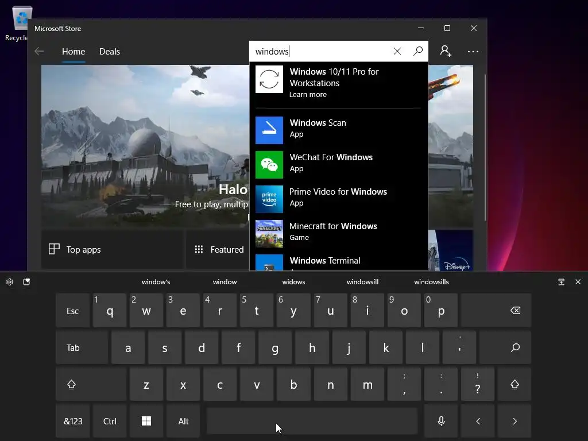Click the Store back arrow
The width and height of the screenshot is (588, 441).
39,51
